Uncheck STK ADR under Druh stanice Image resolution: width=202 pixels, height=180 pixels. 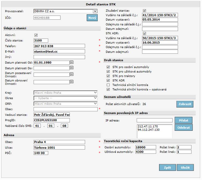[108, 80]
